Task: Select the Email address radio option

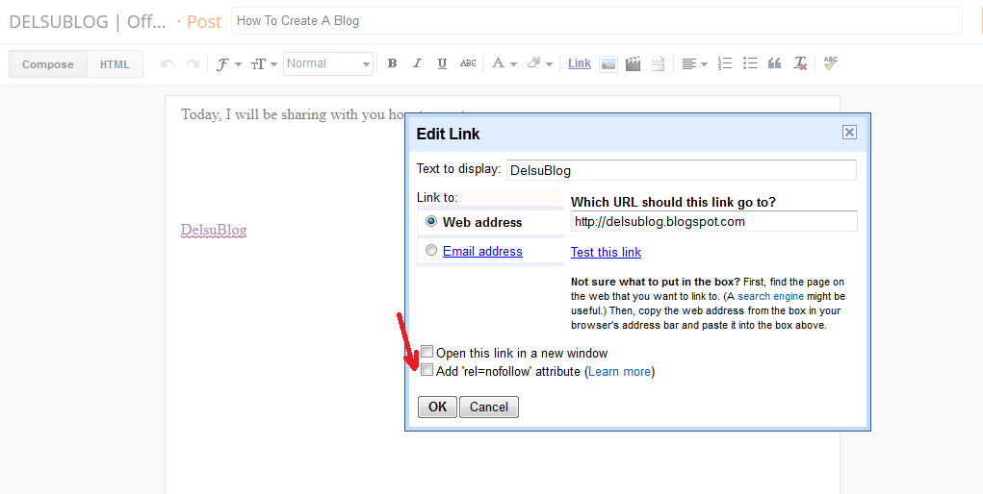Action: (431, 251)
